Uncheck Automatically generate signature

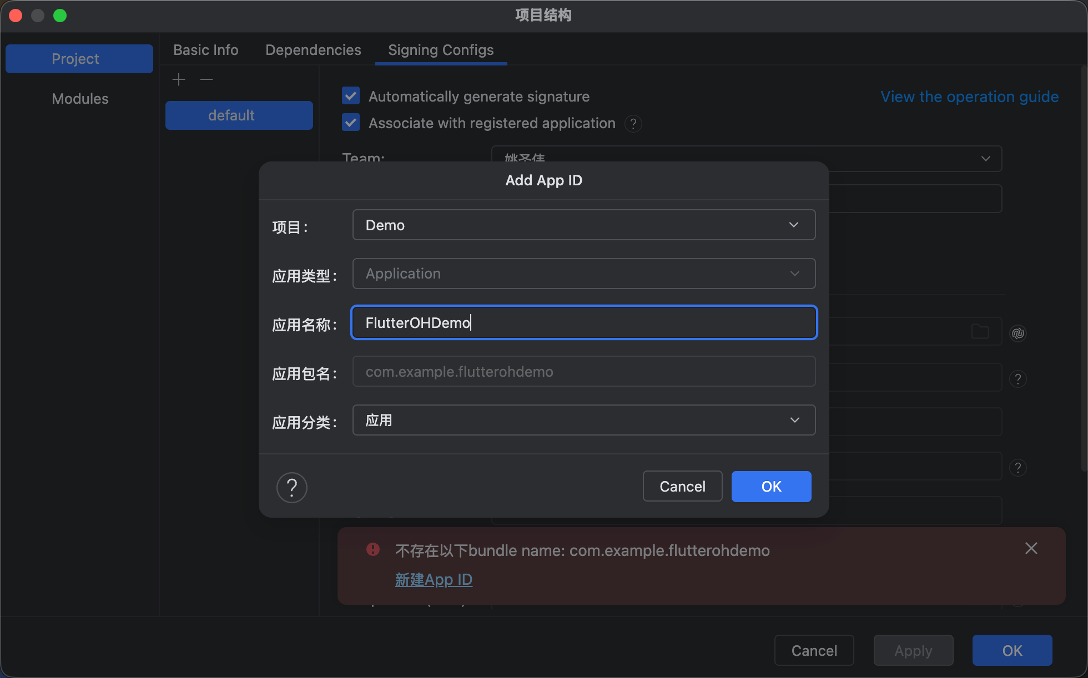click(x=351, y=96)
